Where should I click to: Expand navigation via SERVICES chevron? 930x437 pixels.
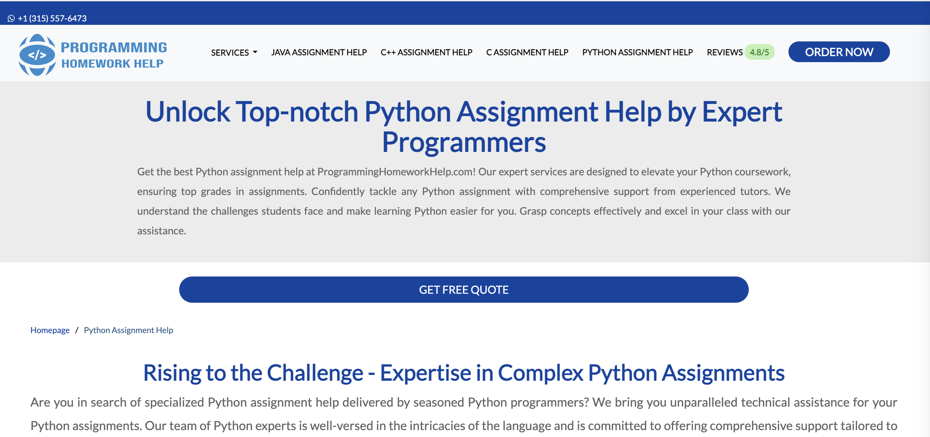click(256, 52)
